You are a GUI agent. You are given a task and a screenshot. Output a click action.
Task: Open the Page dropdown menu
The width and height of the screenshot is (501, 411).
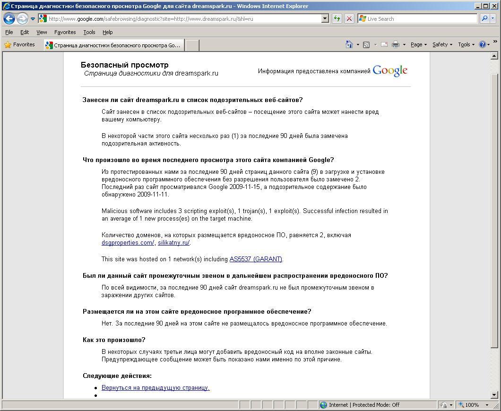click(x=418, y=44)
